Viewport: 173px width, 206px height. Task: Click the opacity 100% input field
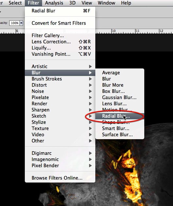(14, 23)
